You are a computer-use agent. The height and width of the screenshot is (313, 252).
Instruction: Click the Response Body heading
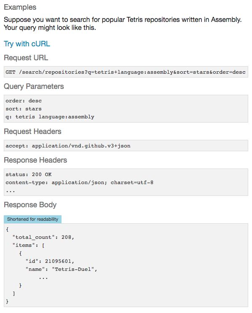(30, 205)
